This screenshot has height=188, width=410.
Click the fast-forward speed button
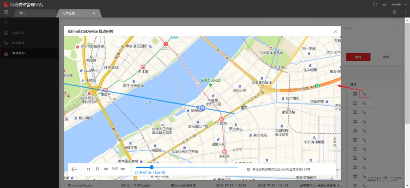123,169
